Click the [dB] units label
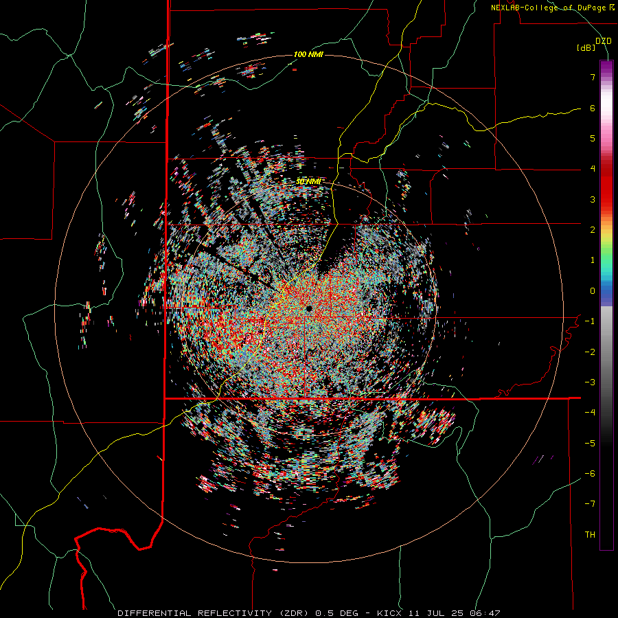Screen dimensions: 618x618 tap(586, 48)
